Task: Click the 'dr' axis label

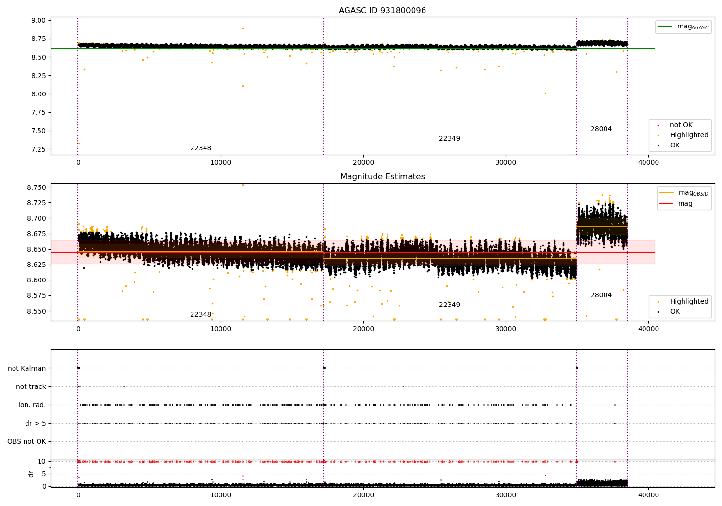Action: coord(31,474)
